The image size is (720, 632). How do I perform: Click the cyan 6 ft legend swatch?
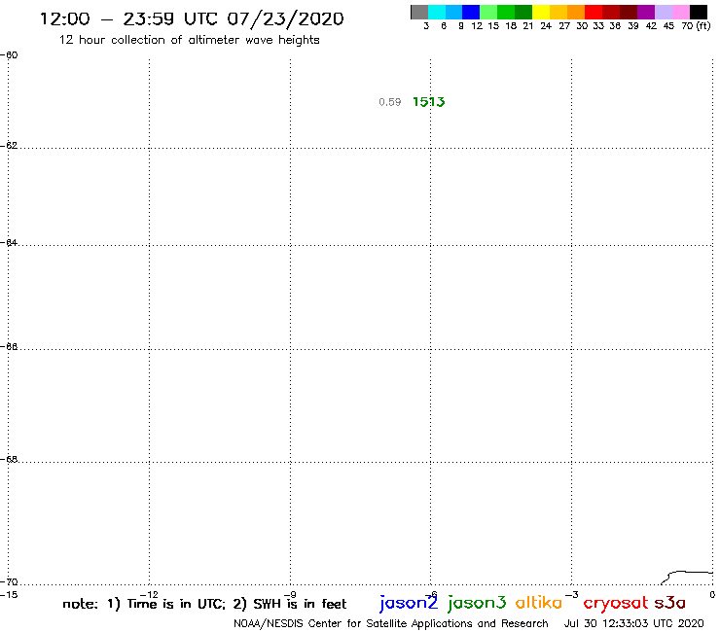click(437, 12)
